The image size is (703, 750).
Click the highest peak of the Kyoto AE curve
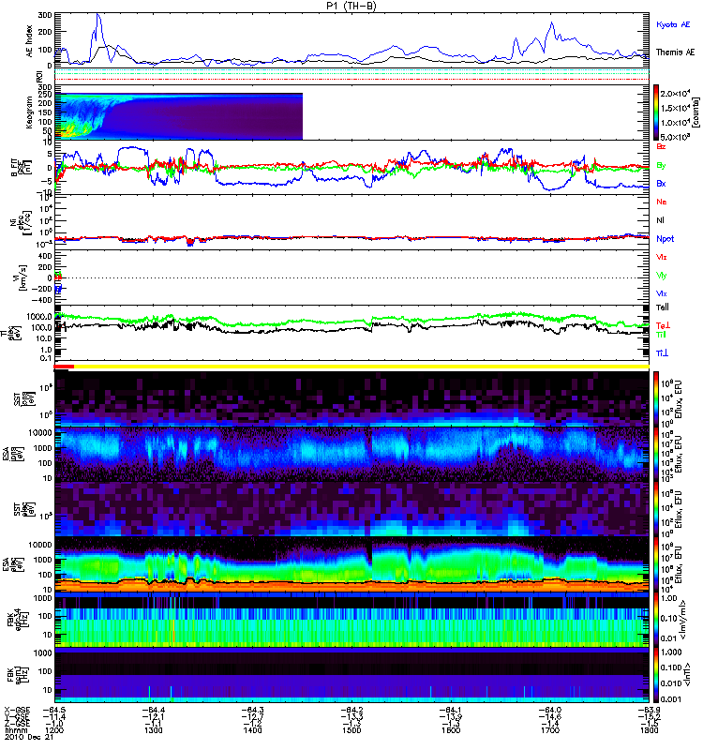(99, 15)
